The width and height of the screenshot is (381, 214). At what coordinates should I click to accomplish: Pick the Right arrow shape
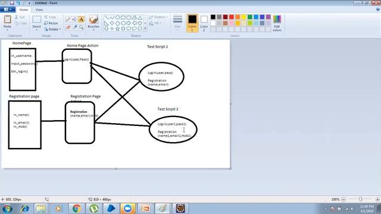129,23
